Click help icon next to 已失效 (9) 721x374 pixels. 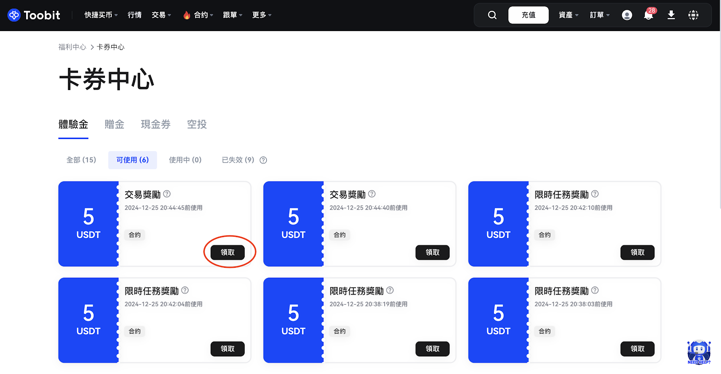[264, 160]
